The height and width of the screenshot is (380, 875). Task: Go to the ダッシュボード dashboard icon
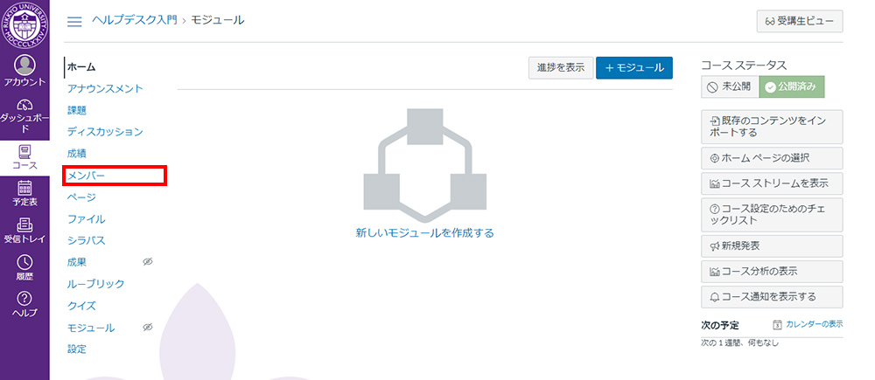(24, 114)
